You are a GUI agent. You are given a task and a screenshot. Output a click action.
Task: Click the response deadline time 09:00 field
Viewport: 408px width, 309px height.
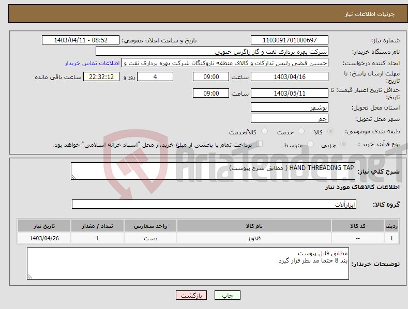coord(211,76)
